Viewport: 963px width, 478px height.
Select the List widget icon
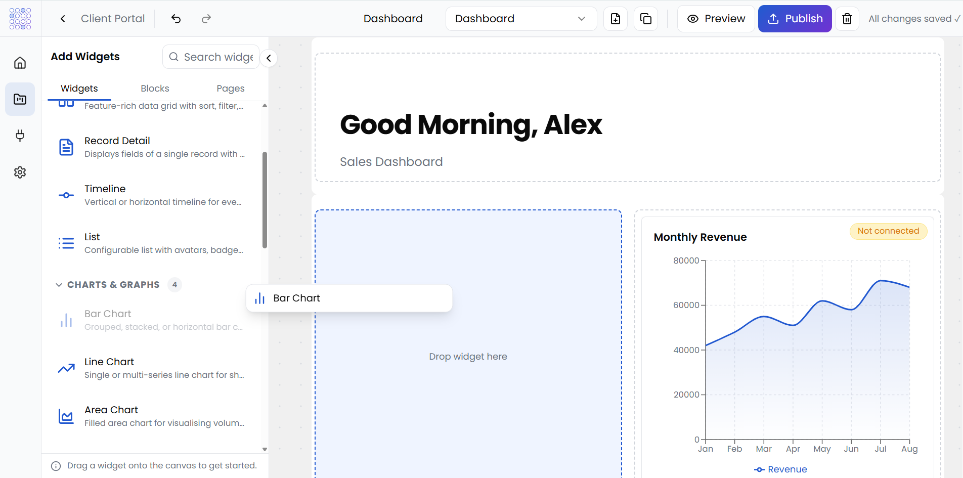pyautogui.click(x=66, y=243)
